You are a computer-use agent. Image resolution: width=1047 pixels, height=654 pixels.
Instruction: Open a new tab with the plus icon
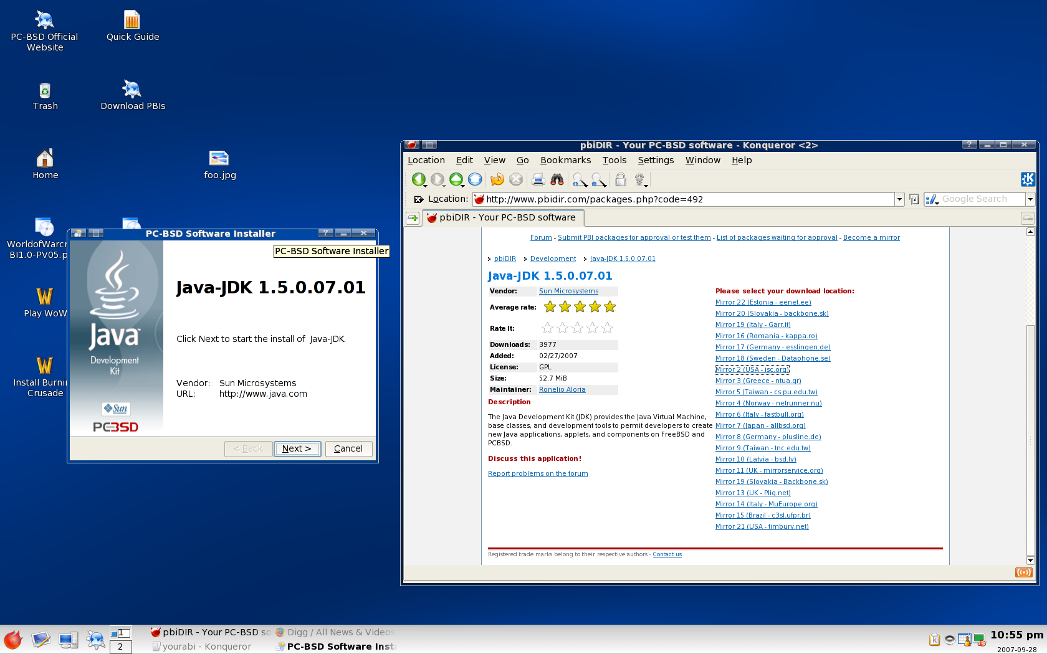click(x=413, y=218)
